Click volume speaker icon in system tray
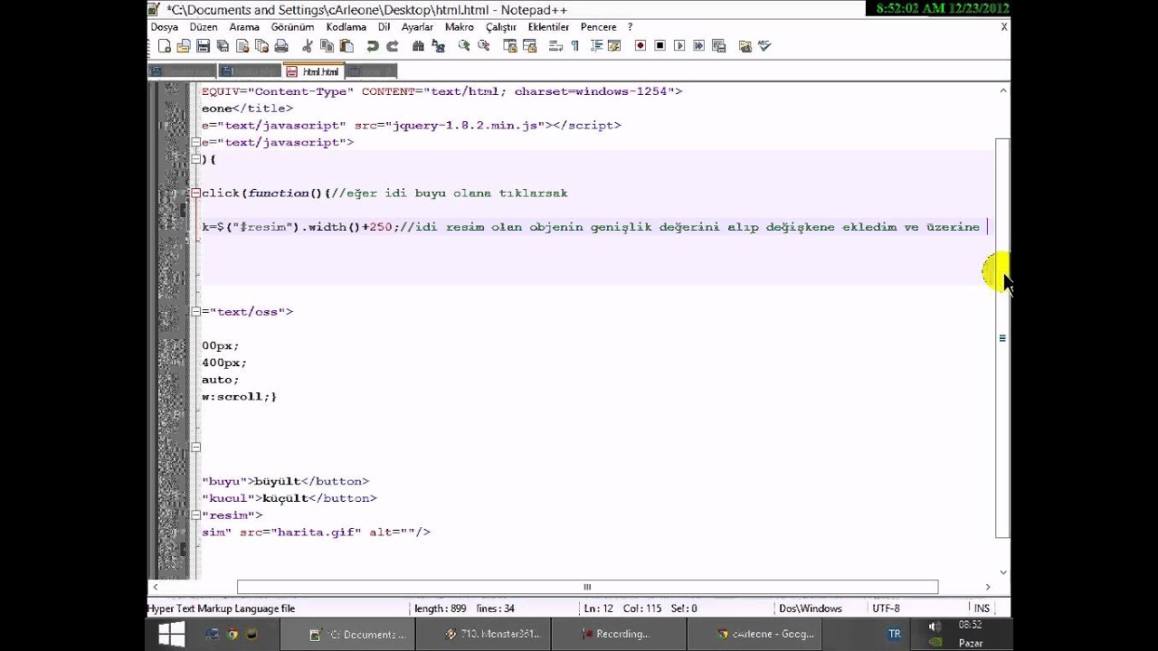 935,626
